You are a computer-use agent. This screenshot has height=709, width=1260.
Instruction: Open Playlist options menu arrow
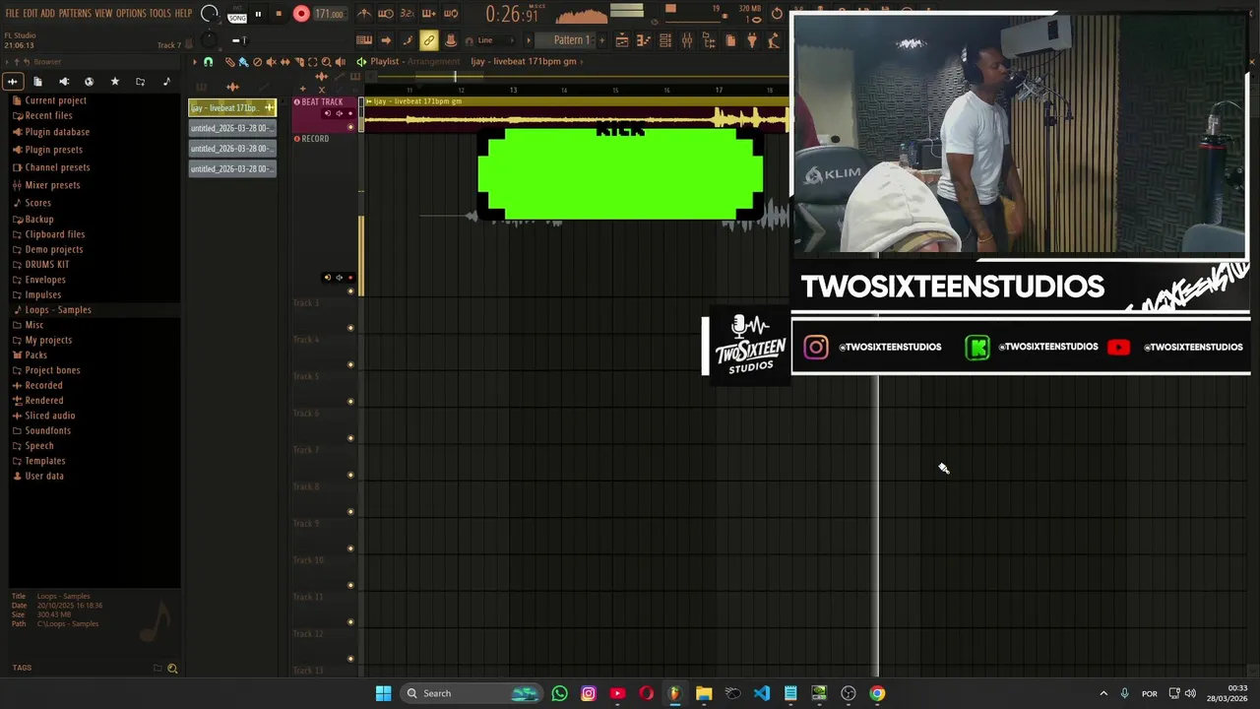point(195,62)
